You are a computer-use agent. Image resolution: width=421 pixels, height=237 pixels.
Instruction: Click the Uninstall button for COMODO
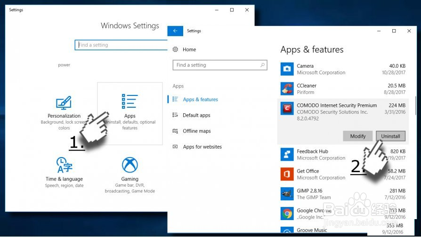pyautogui.click(x=390, y=136)
